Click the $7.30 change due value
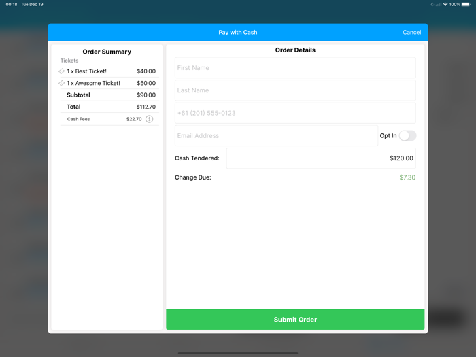This screenshot has height=357, width=476. pyautogui.click(x=407, y=177)
